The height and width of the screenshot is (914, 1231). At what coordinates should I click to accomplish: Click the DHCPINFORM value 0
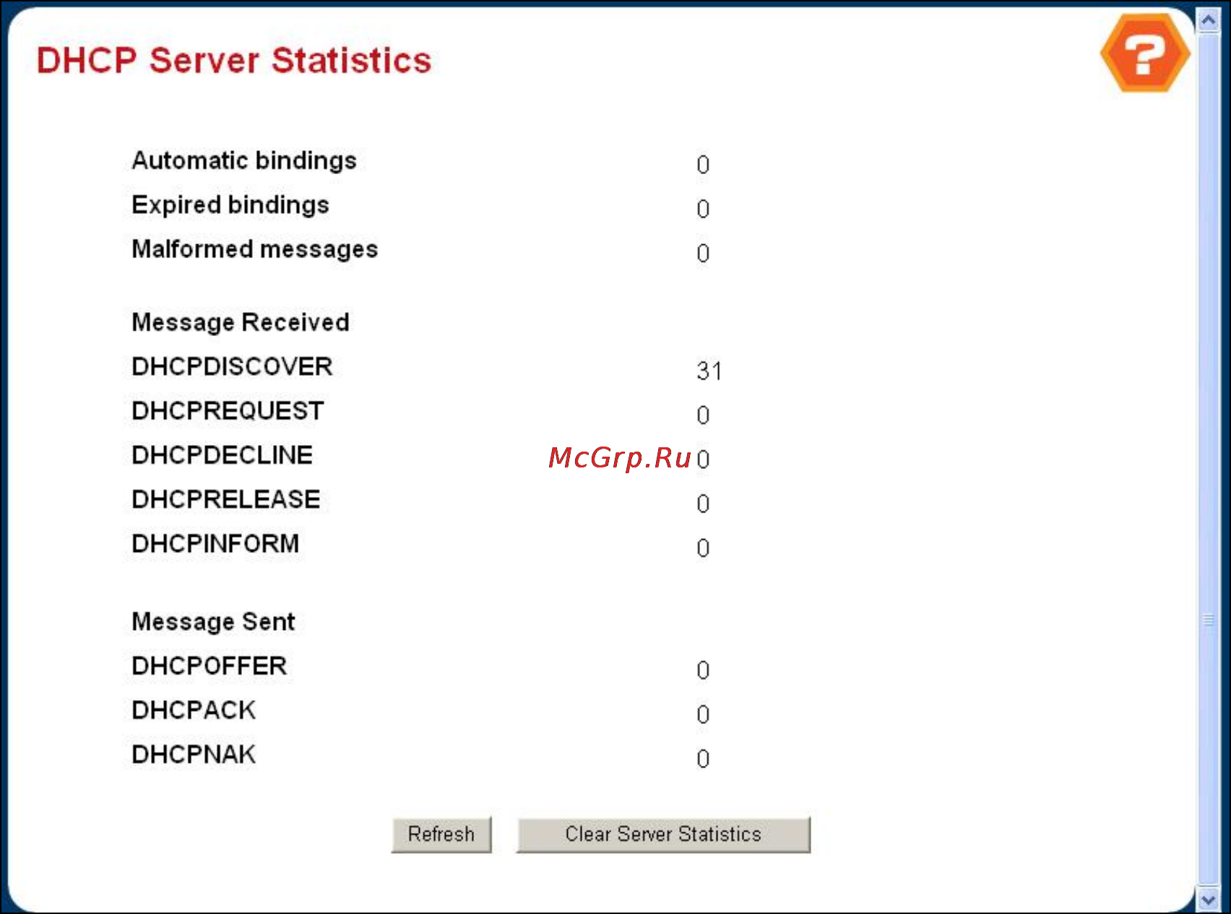(x=703, y=548)
